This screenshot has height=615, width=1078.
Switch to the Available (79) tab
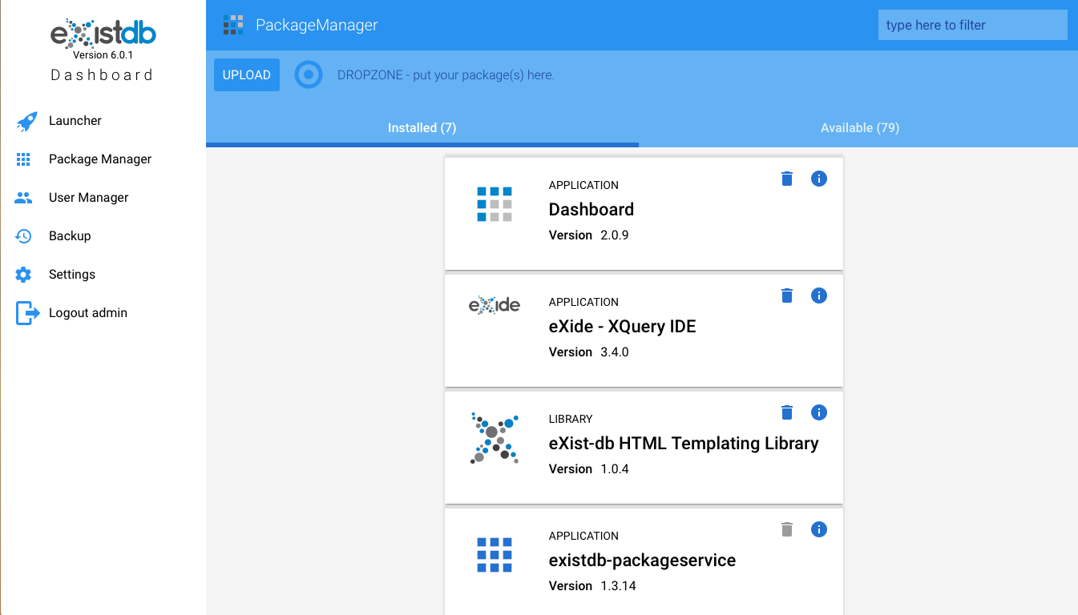859,128
